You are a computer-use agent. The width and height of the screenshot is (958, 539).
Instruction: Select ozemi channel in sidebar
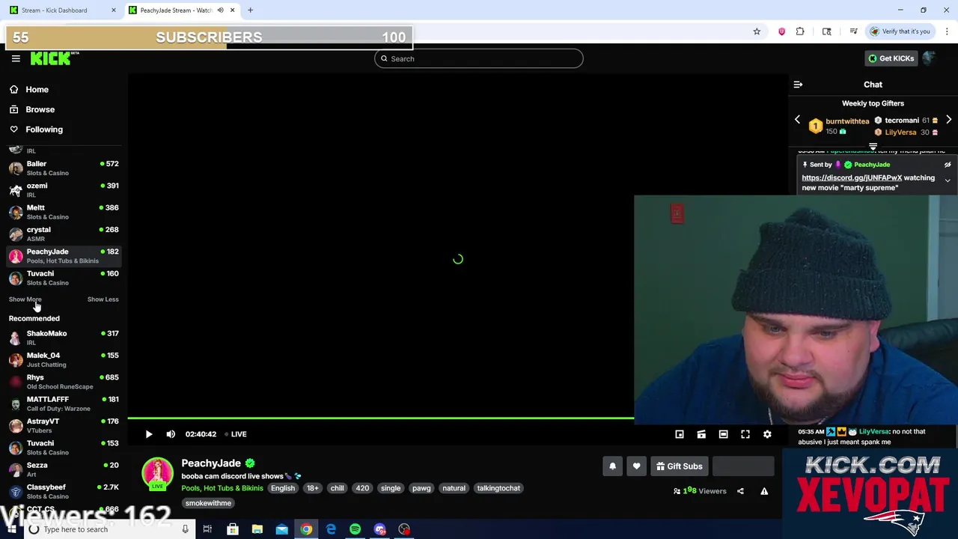(x=64, y=189)
